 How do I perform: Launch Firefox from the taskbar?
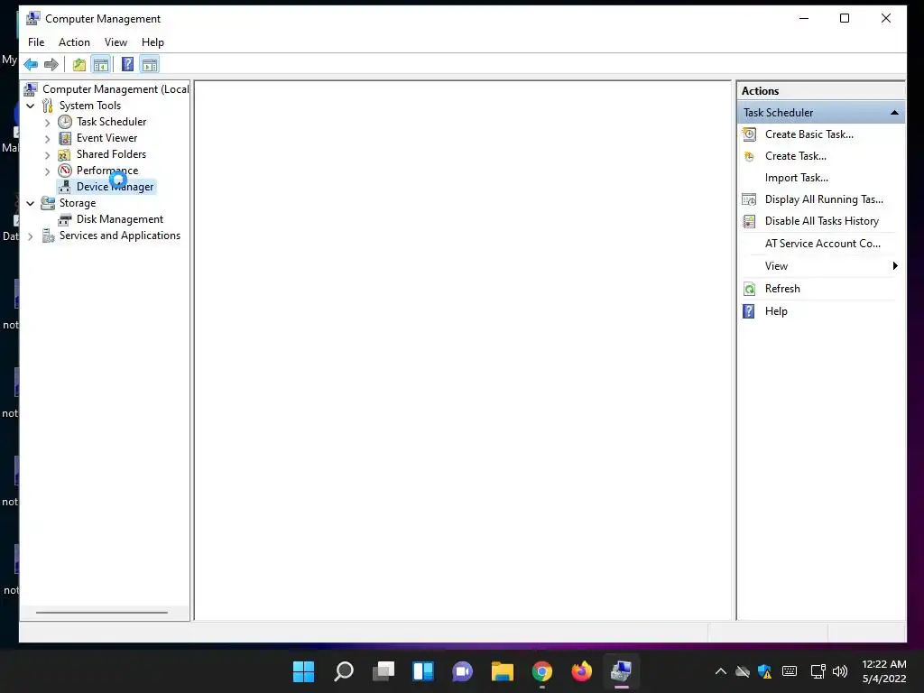pyautogui.click(x=582, y=671)
